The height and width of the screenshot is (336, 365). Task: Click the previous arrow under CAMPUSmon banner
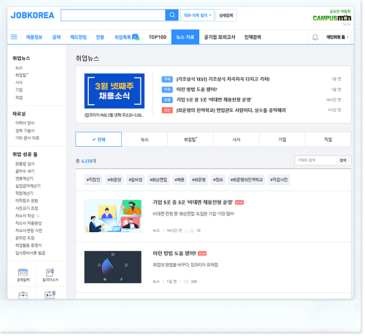click(x=345, y=24)
